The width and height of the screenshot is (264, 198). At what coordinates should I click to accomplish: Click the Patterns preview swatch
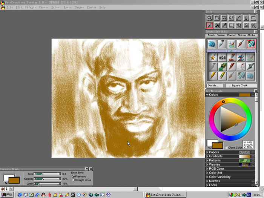click(x=244, y=160)
